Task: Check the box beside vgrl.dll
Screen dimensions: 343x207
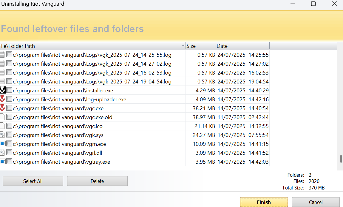Action: [9, 153]
